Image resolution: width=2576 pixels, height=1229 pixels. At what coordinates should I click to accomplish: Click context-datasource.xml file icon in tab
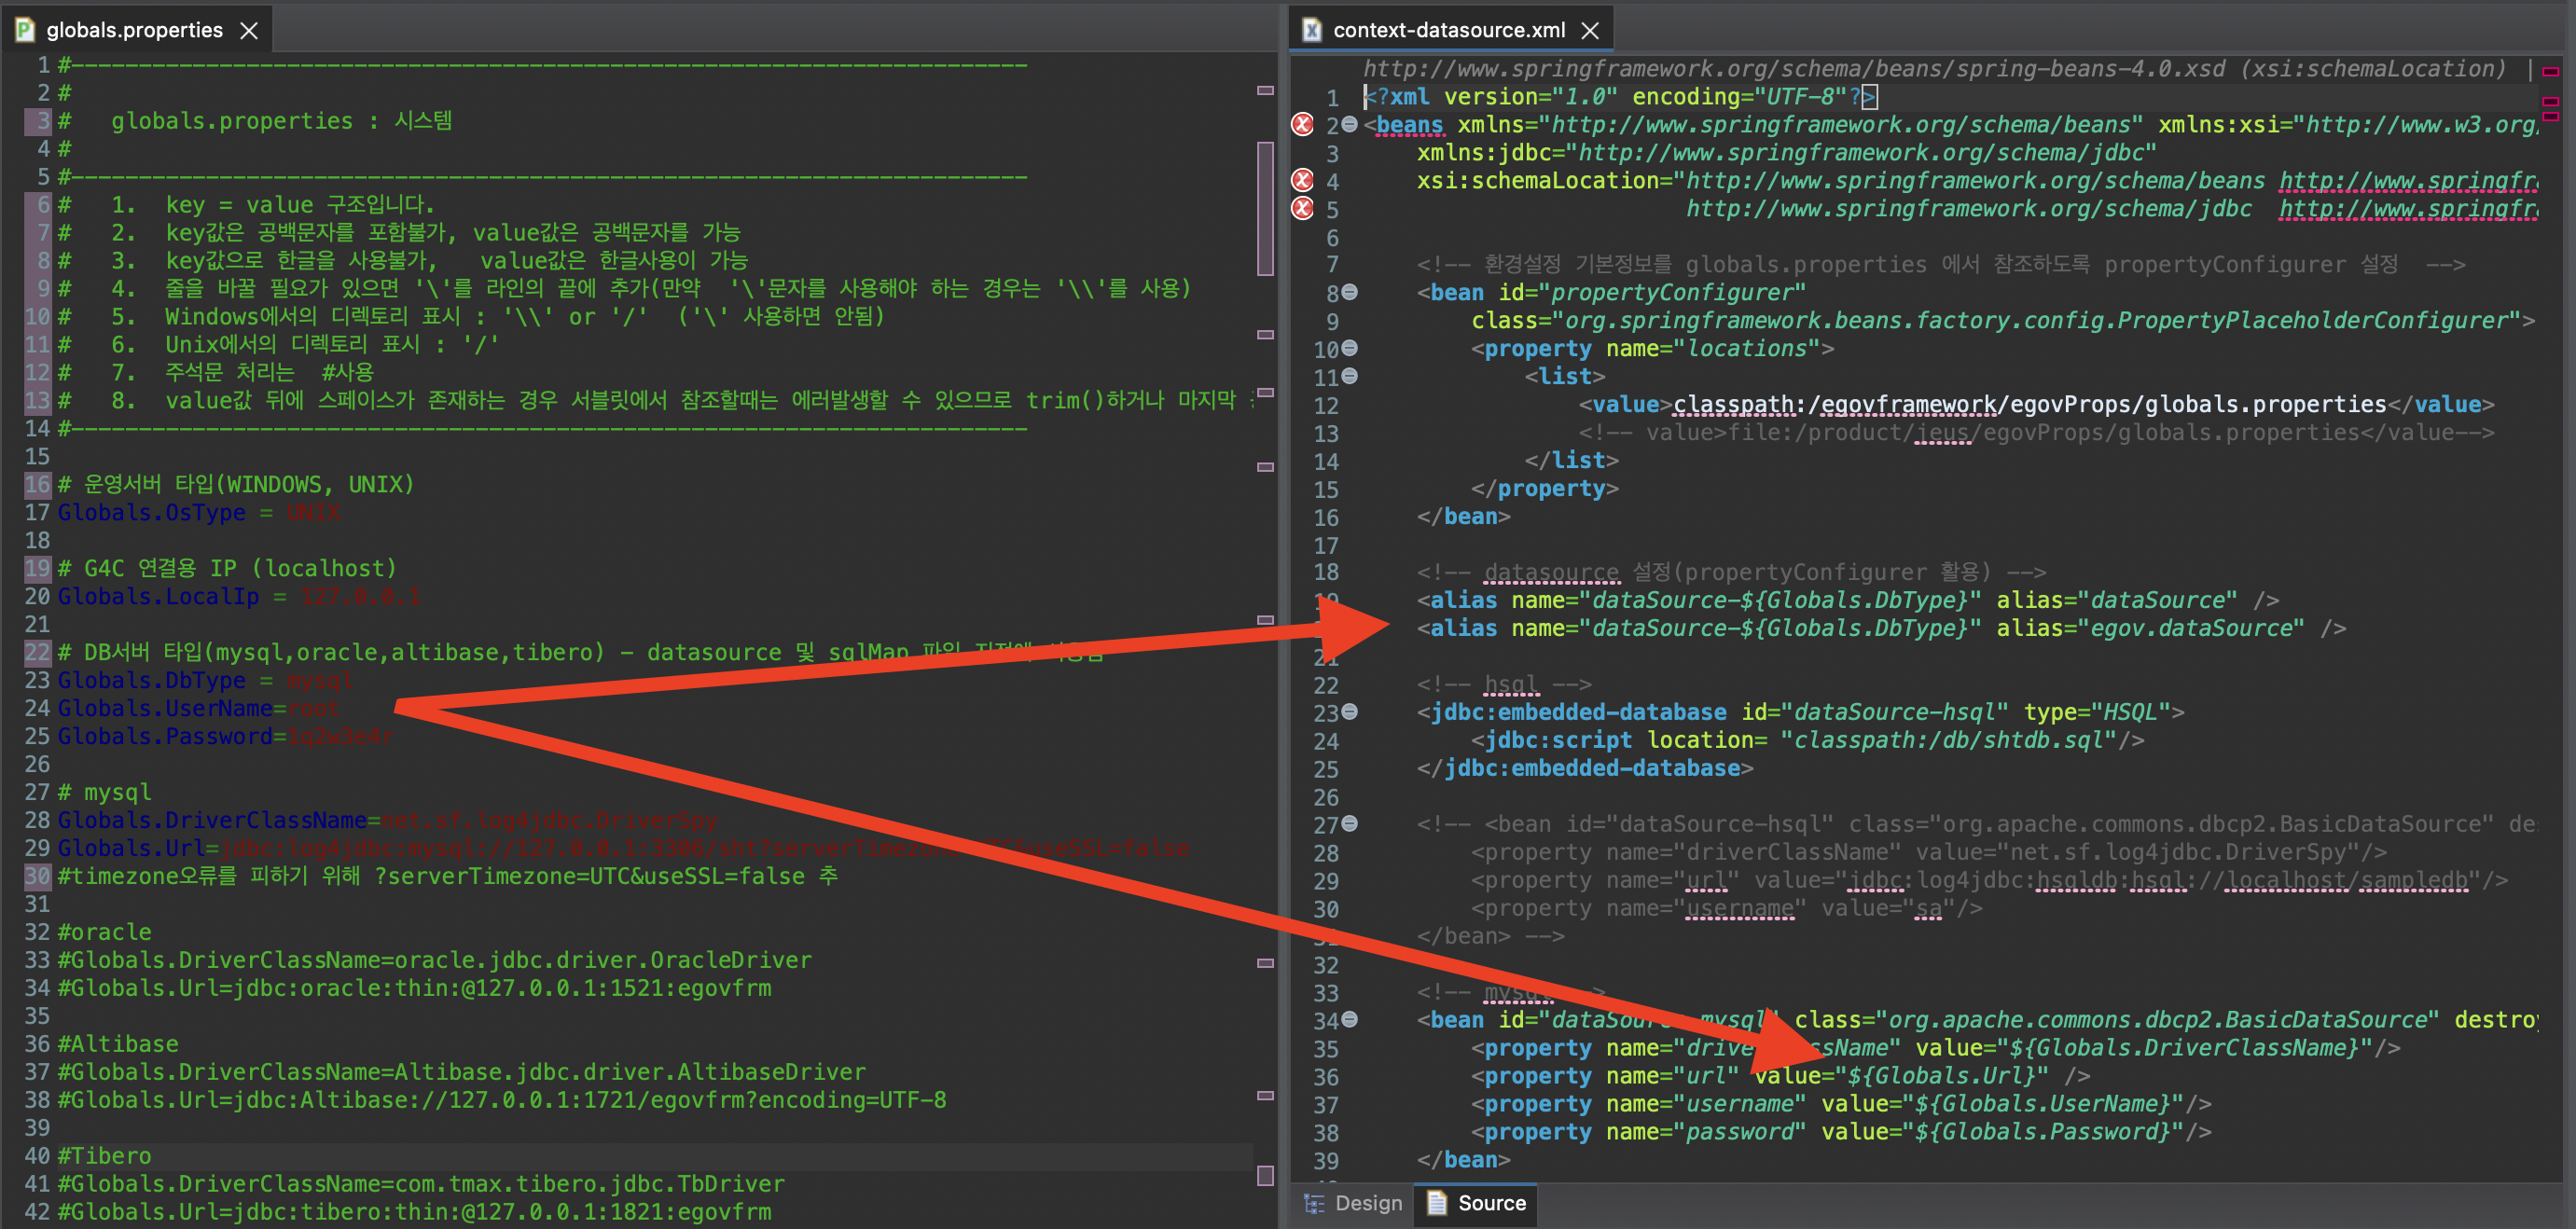coord(1312,30)
